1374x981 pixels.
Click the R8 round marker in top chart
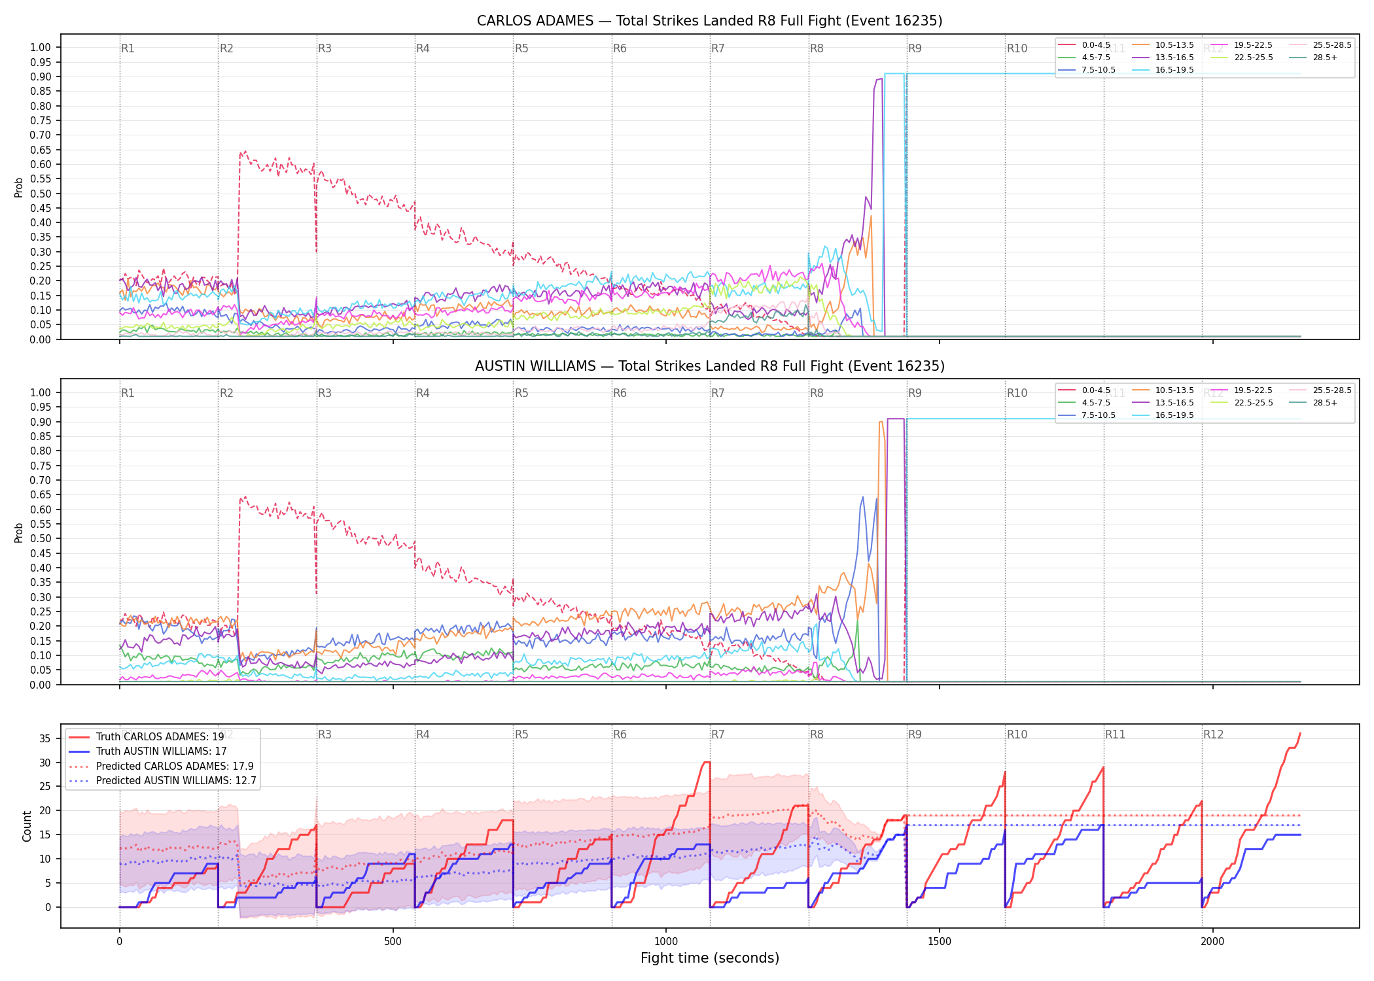[817, 48]
